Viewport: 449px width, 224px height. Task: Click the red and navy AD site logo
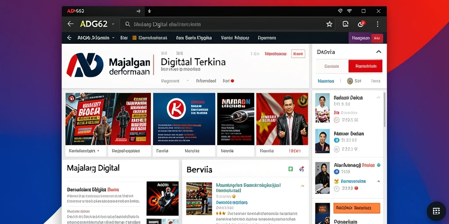[85, 65]
